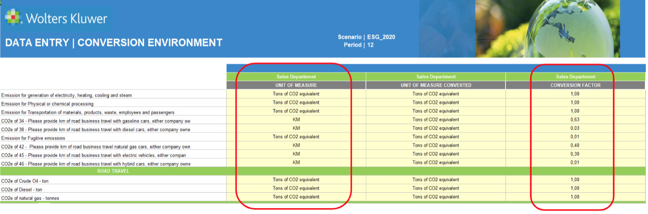Viewport: 648px width, 214px height.
Task: Click the Emission for Physical or chemical processing label
Action: tap(47, 104)
